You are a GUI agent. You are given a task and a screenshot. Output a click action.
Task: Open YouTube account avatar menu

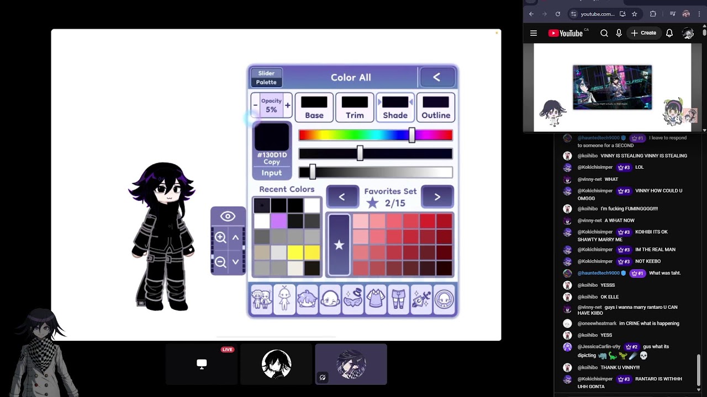click(x=688, y=33)
